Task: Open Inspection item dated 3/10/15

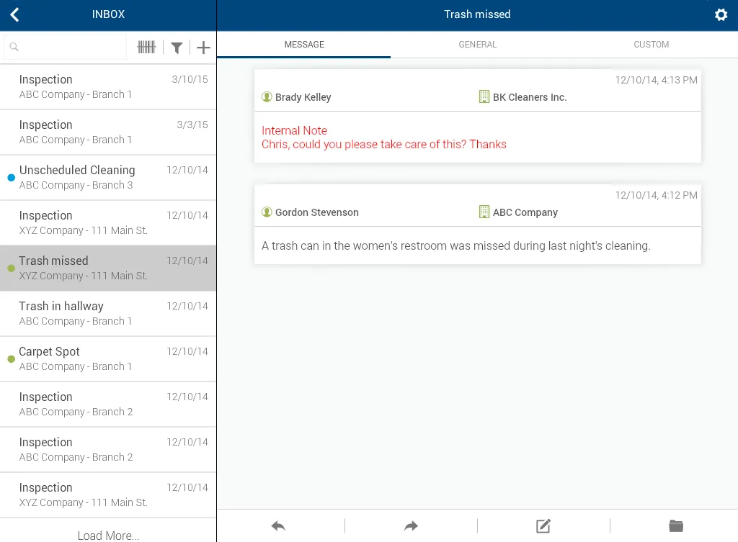Action: pos(108,86)
